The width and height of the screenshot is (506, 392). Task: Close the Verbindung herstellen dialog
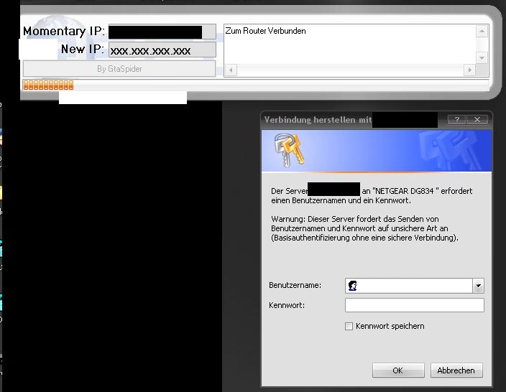pyautogui.click(x=477, y=120)
